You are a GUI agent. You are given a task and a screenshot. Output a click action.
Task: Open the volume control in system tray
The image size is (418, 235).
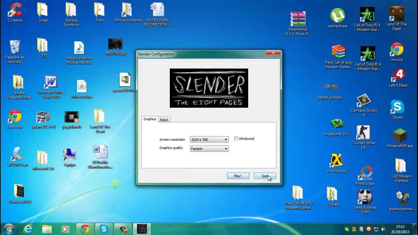coord(383,229)
